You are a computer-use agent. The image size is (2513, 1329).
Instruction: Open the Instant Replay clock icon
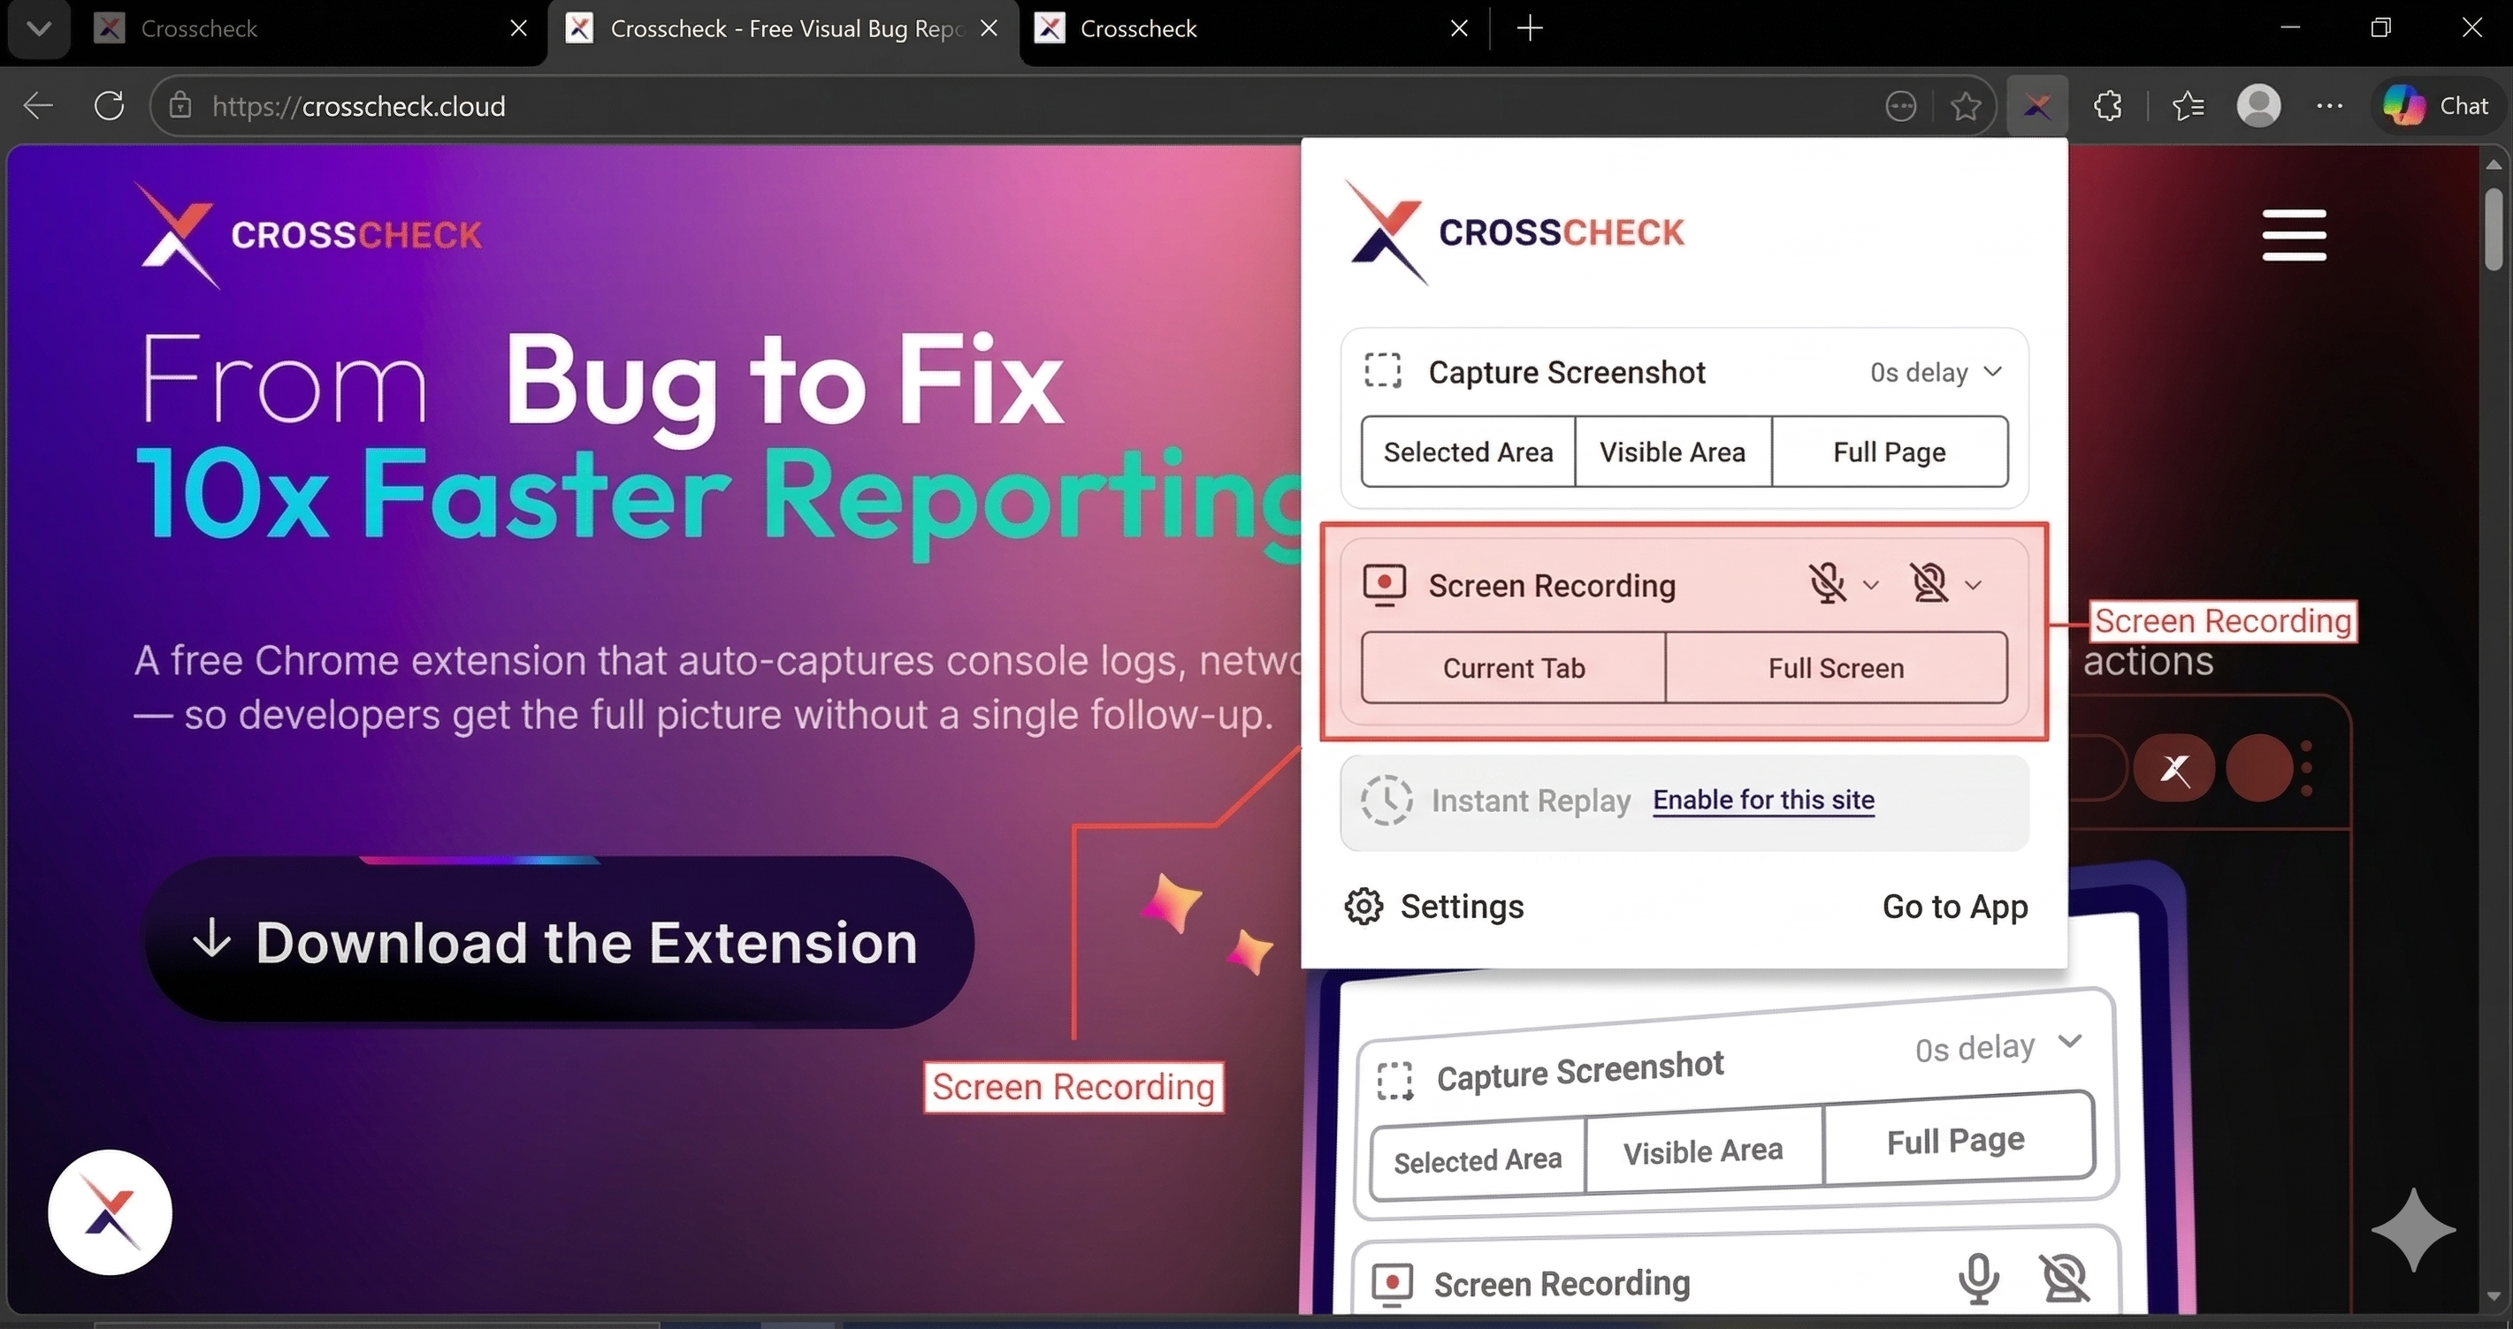1386,801
